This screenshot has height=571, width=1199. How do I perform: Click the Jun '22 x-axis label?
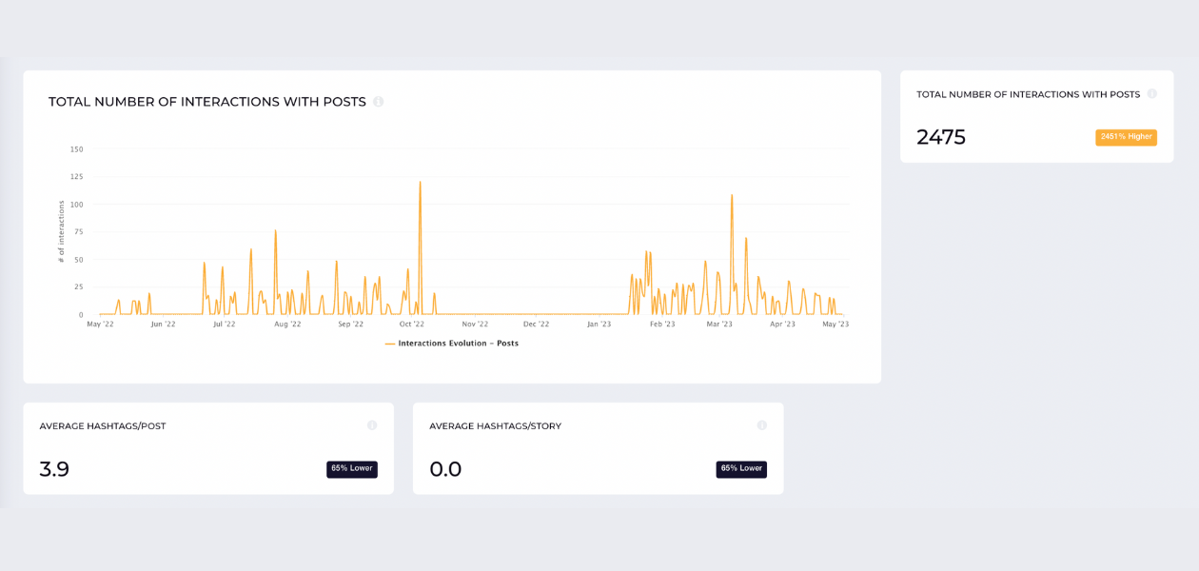click(163, 324)
